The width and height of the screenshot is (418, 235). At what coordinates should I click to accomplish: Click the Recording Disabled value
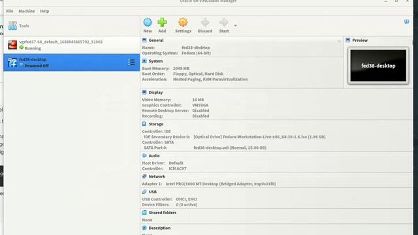(x=201, y=116)
